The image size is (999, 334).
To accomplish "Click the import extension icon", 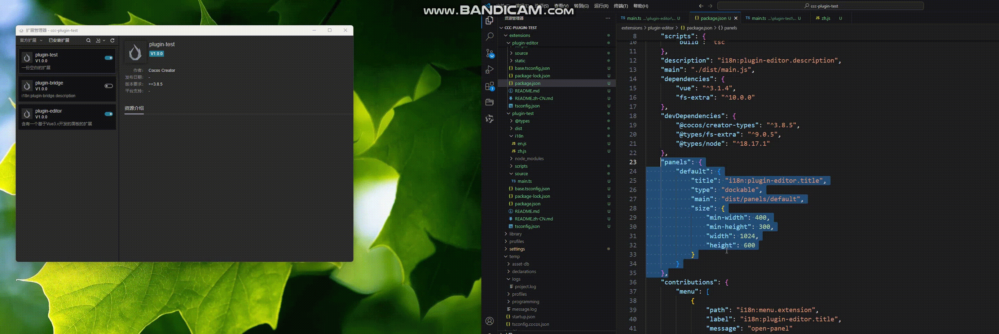I will pos(99,40).
